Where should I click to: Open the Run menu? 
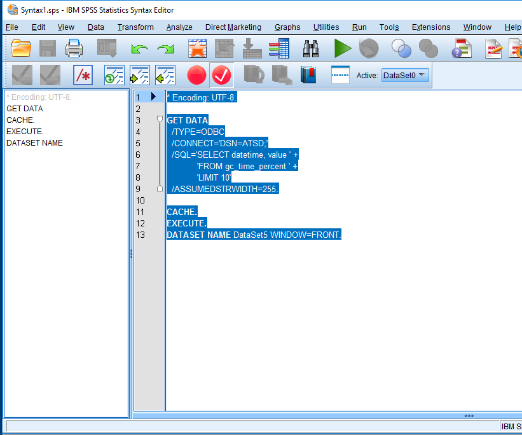(359, 27)
